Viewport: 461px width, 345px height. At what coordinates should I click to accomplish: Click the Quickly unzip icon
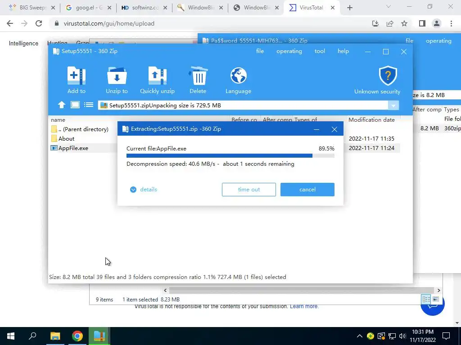coord(157,75)
